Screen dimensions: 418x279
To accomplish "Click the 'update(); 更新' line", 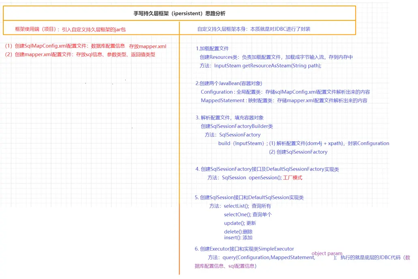I will pyautogui.click(x=240, y=223).
